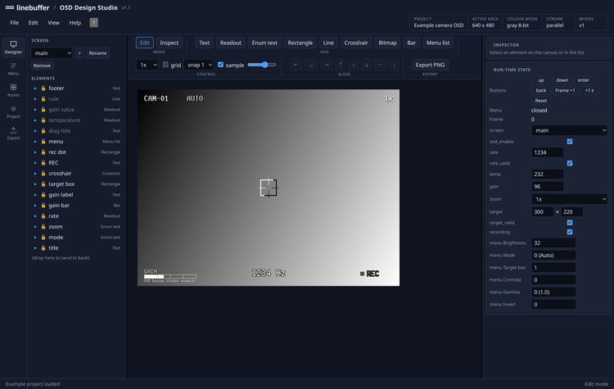Click the lock icon on REC row
This screenshot has height=389, width=614.
tap(43, 163)
